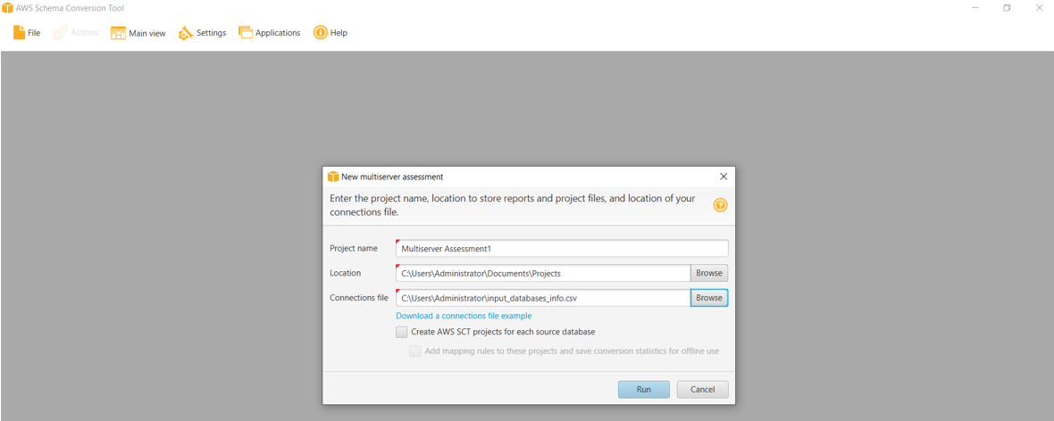Click the Settings gear icon

click(186, 33)
